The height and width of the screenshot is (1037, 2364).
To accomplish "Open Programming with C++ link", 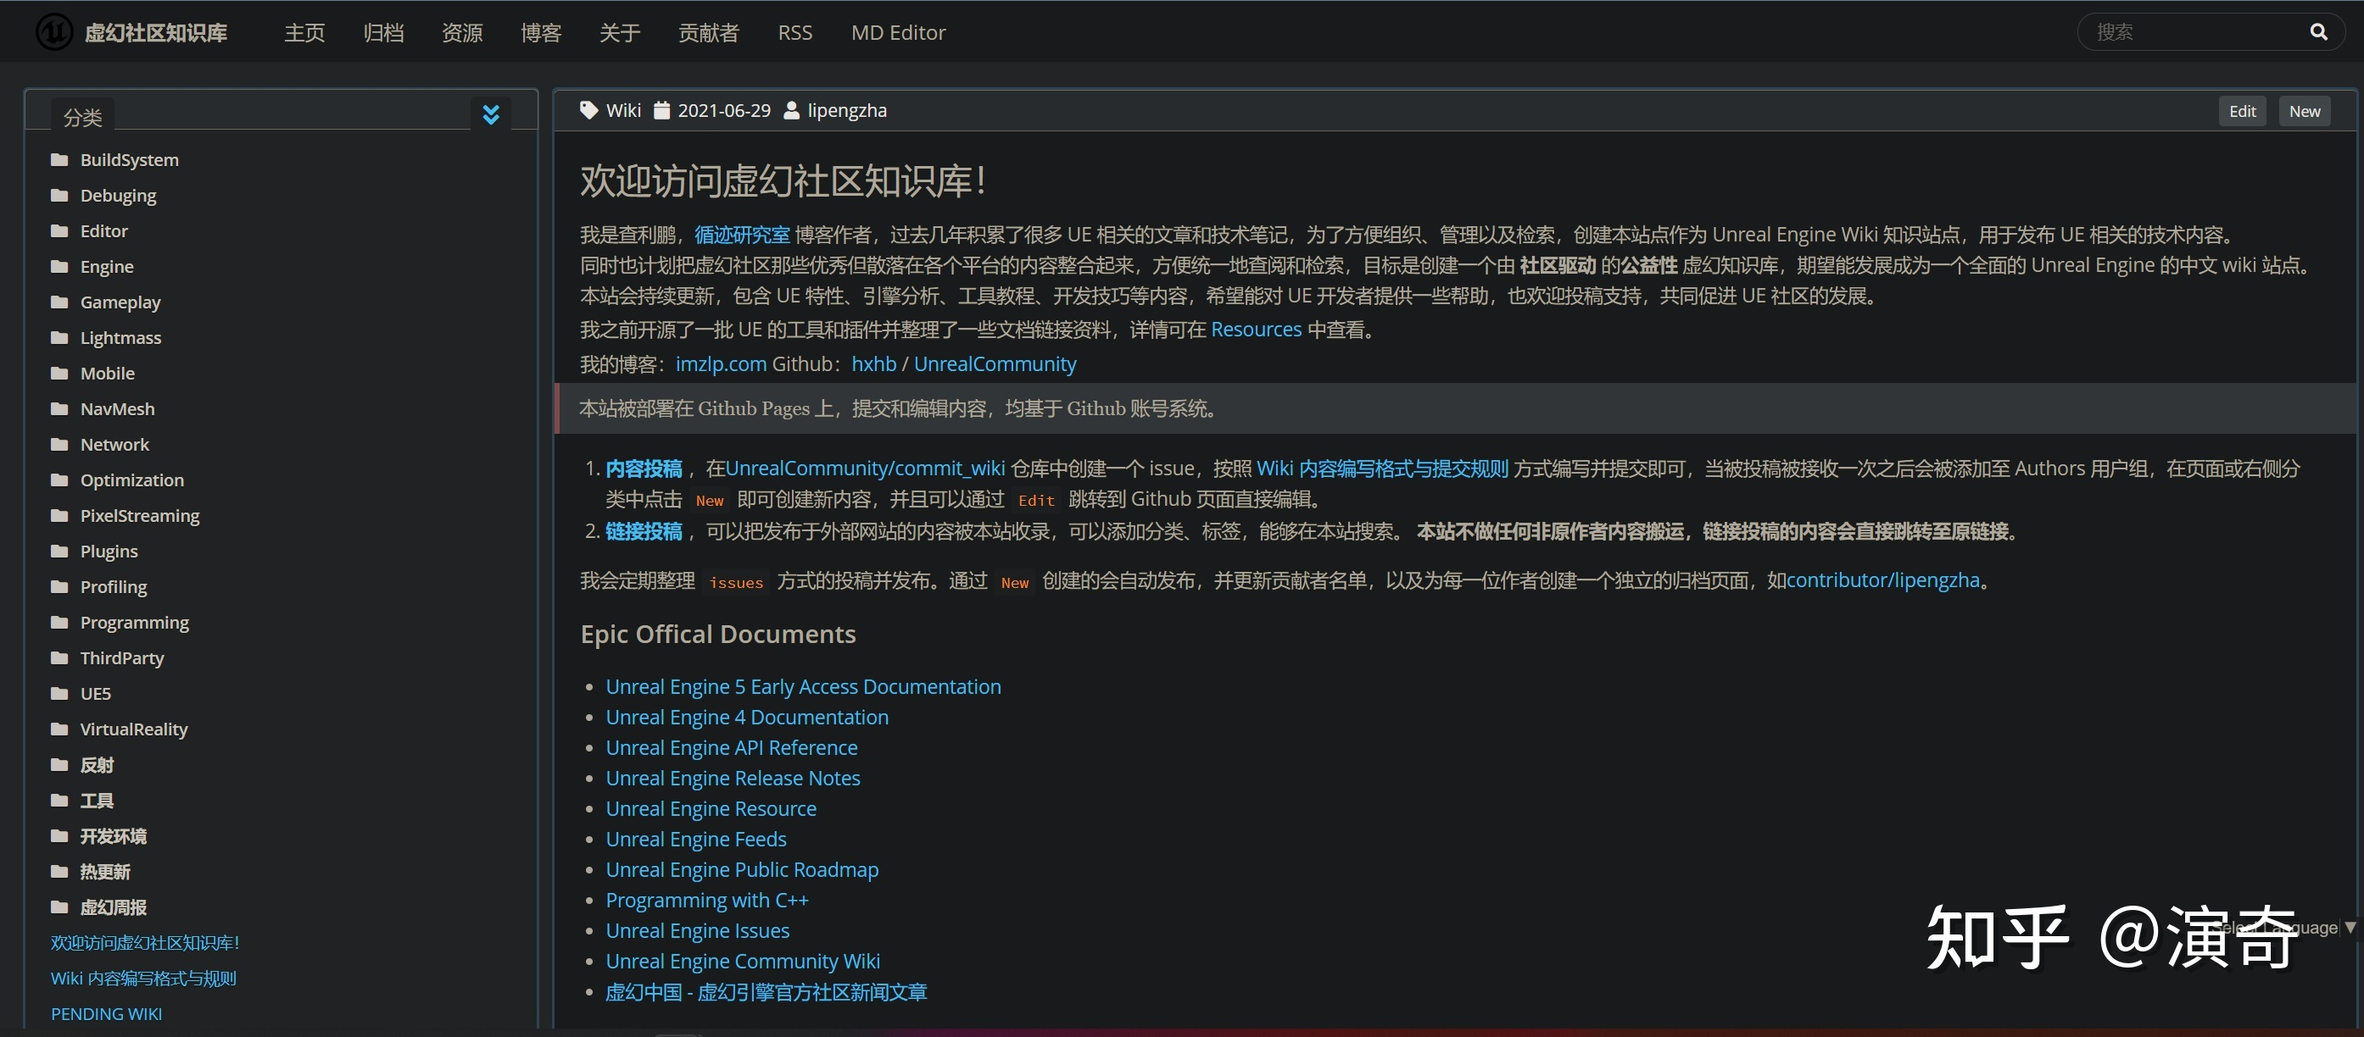I will point(706,901).
